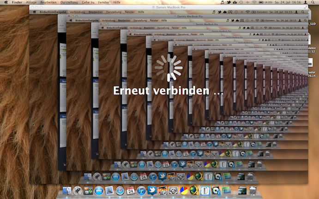Screen dimensions: 319x199
Task: Open Hilfe in the top Finder menu bar
Action: click(117, 2)
